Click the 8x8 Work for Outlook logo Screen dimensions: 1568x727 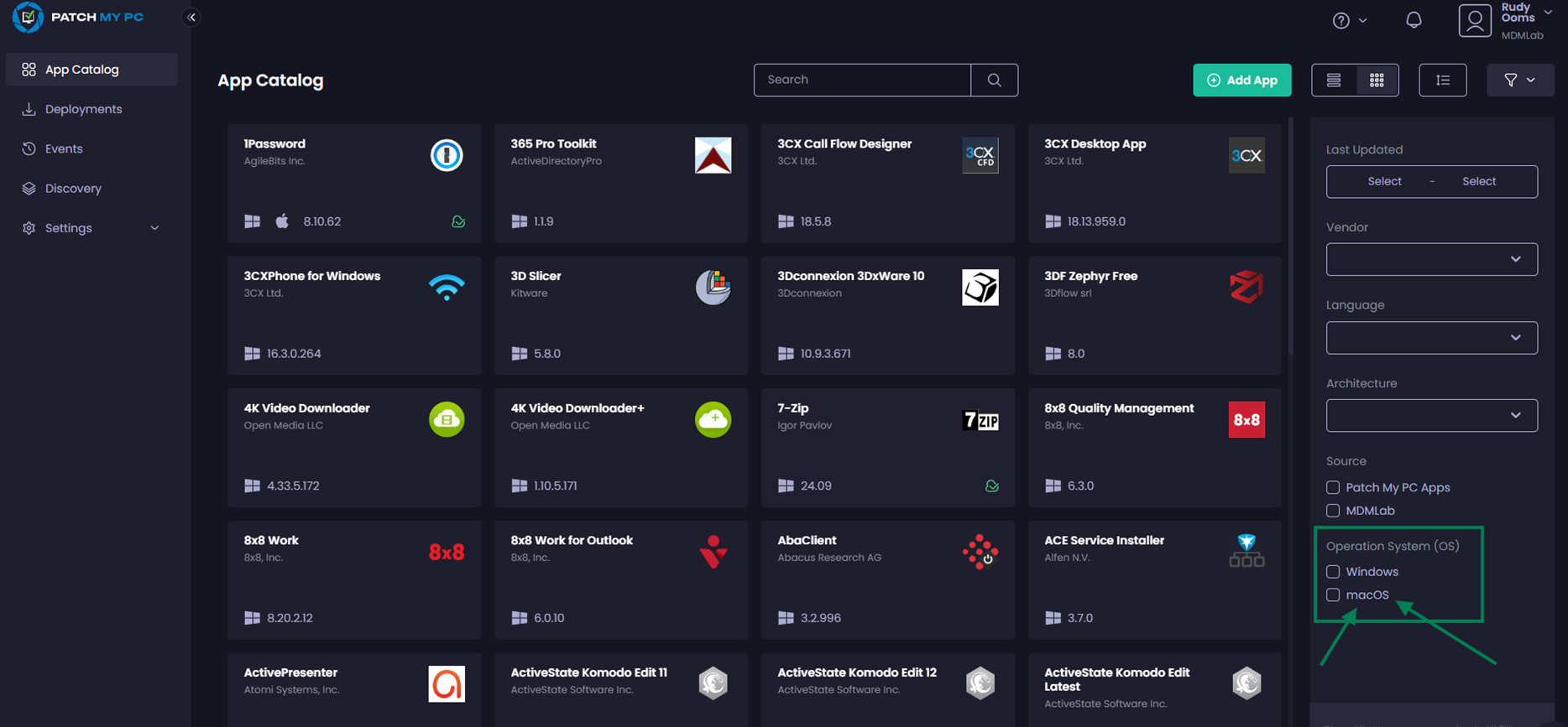tap(713, 552)
